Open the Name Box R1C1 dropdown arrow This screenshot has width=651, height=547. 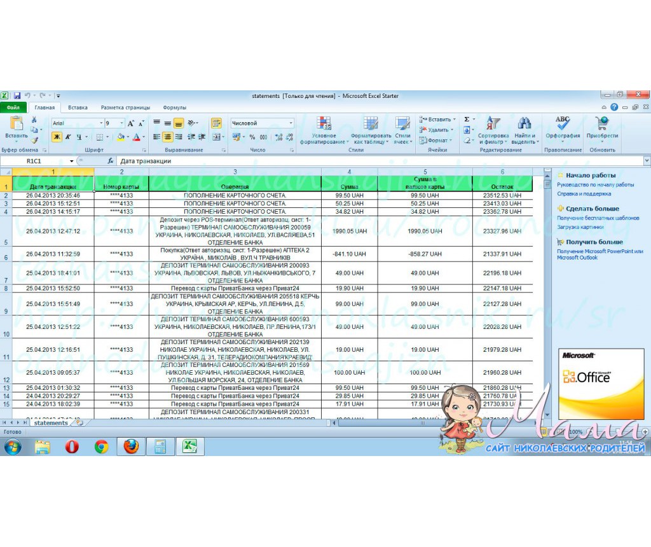[x=80, y=162]
